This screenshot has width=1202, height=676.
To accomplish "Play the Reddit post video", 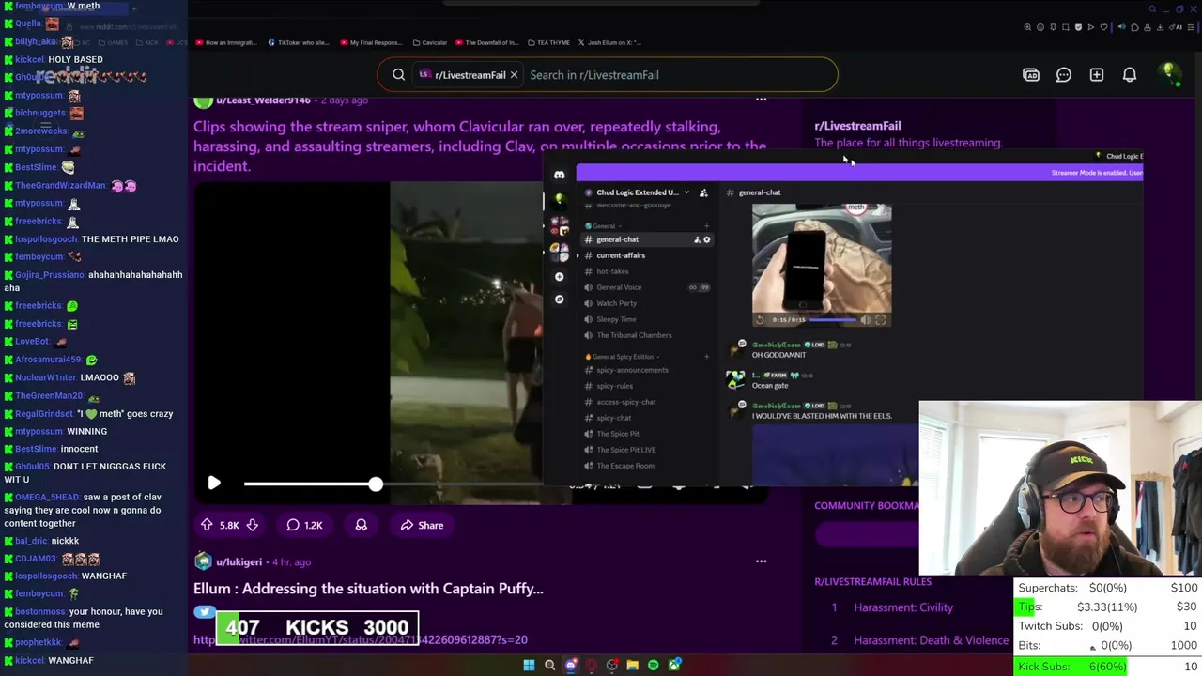I will [214, 484].
